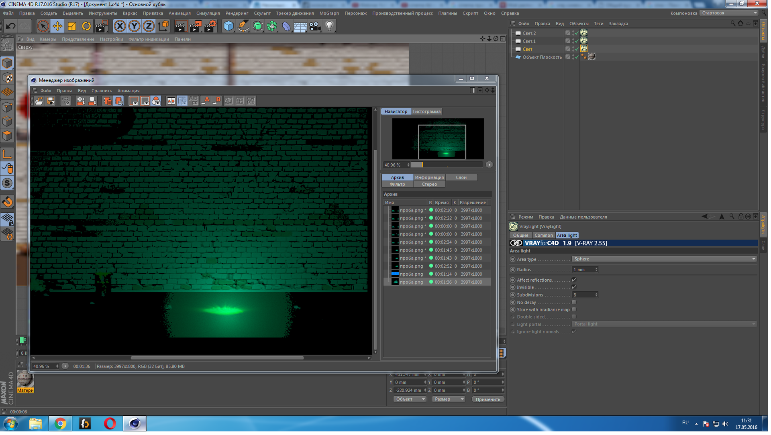The height and width of the screenshot is (435, 771).
Task: Toggle Z axis lock icon
Action: coord(149,26)
